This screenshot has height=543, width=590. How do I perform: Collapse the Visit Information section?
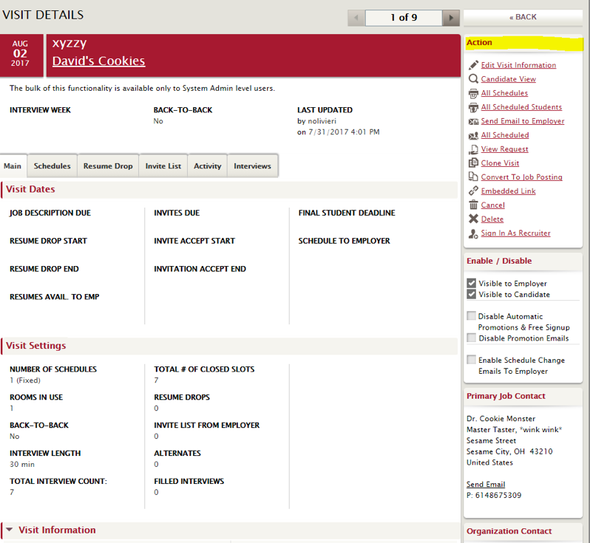(x=10, y=530)
